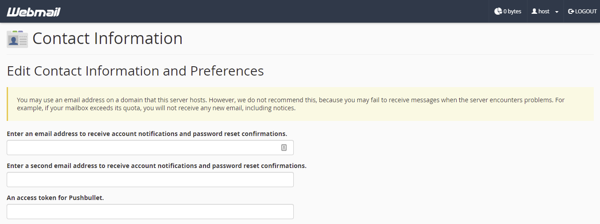This screenshot has width=600, height=224.
Task: Expand the host account dropdown caret
Action: (x=556, y=12)
